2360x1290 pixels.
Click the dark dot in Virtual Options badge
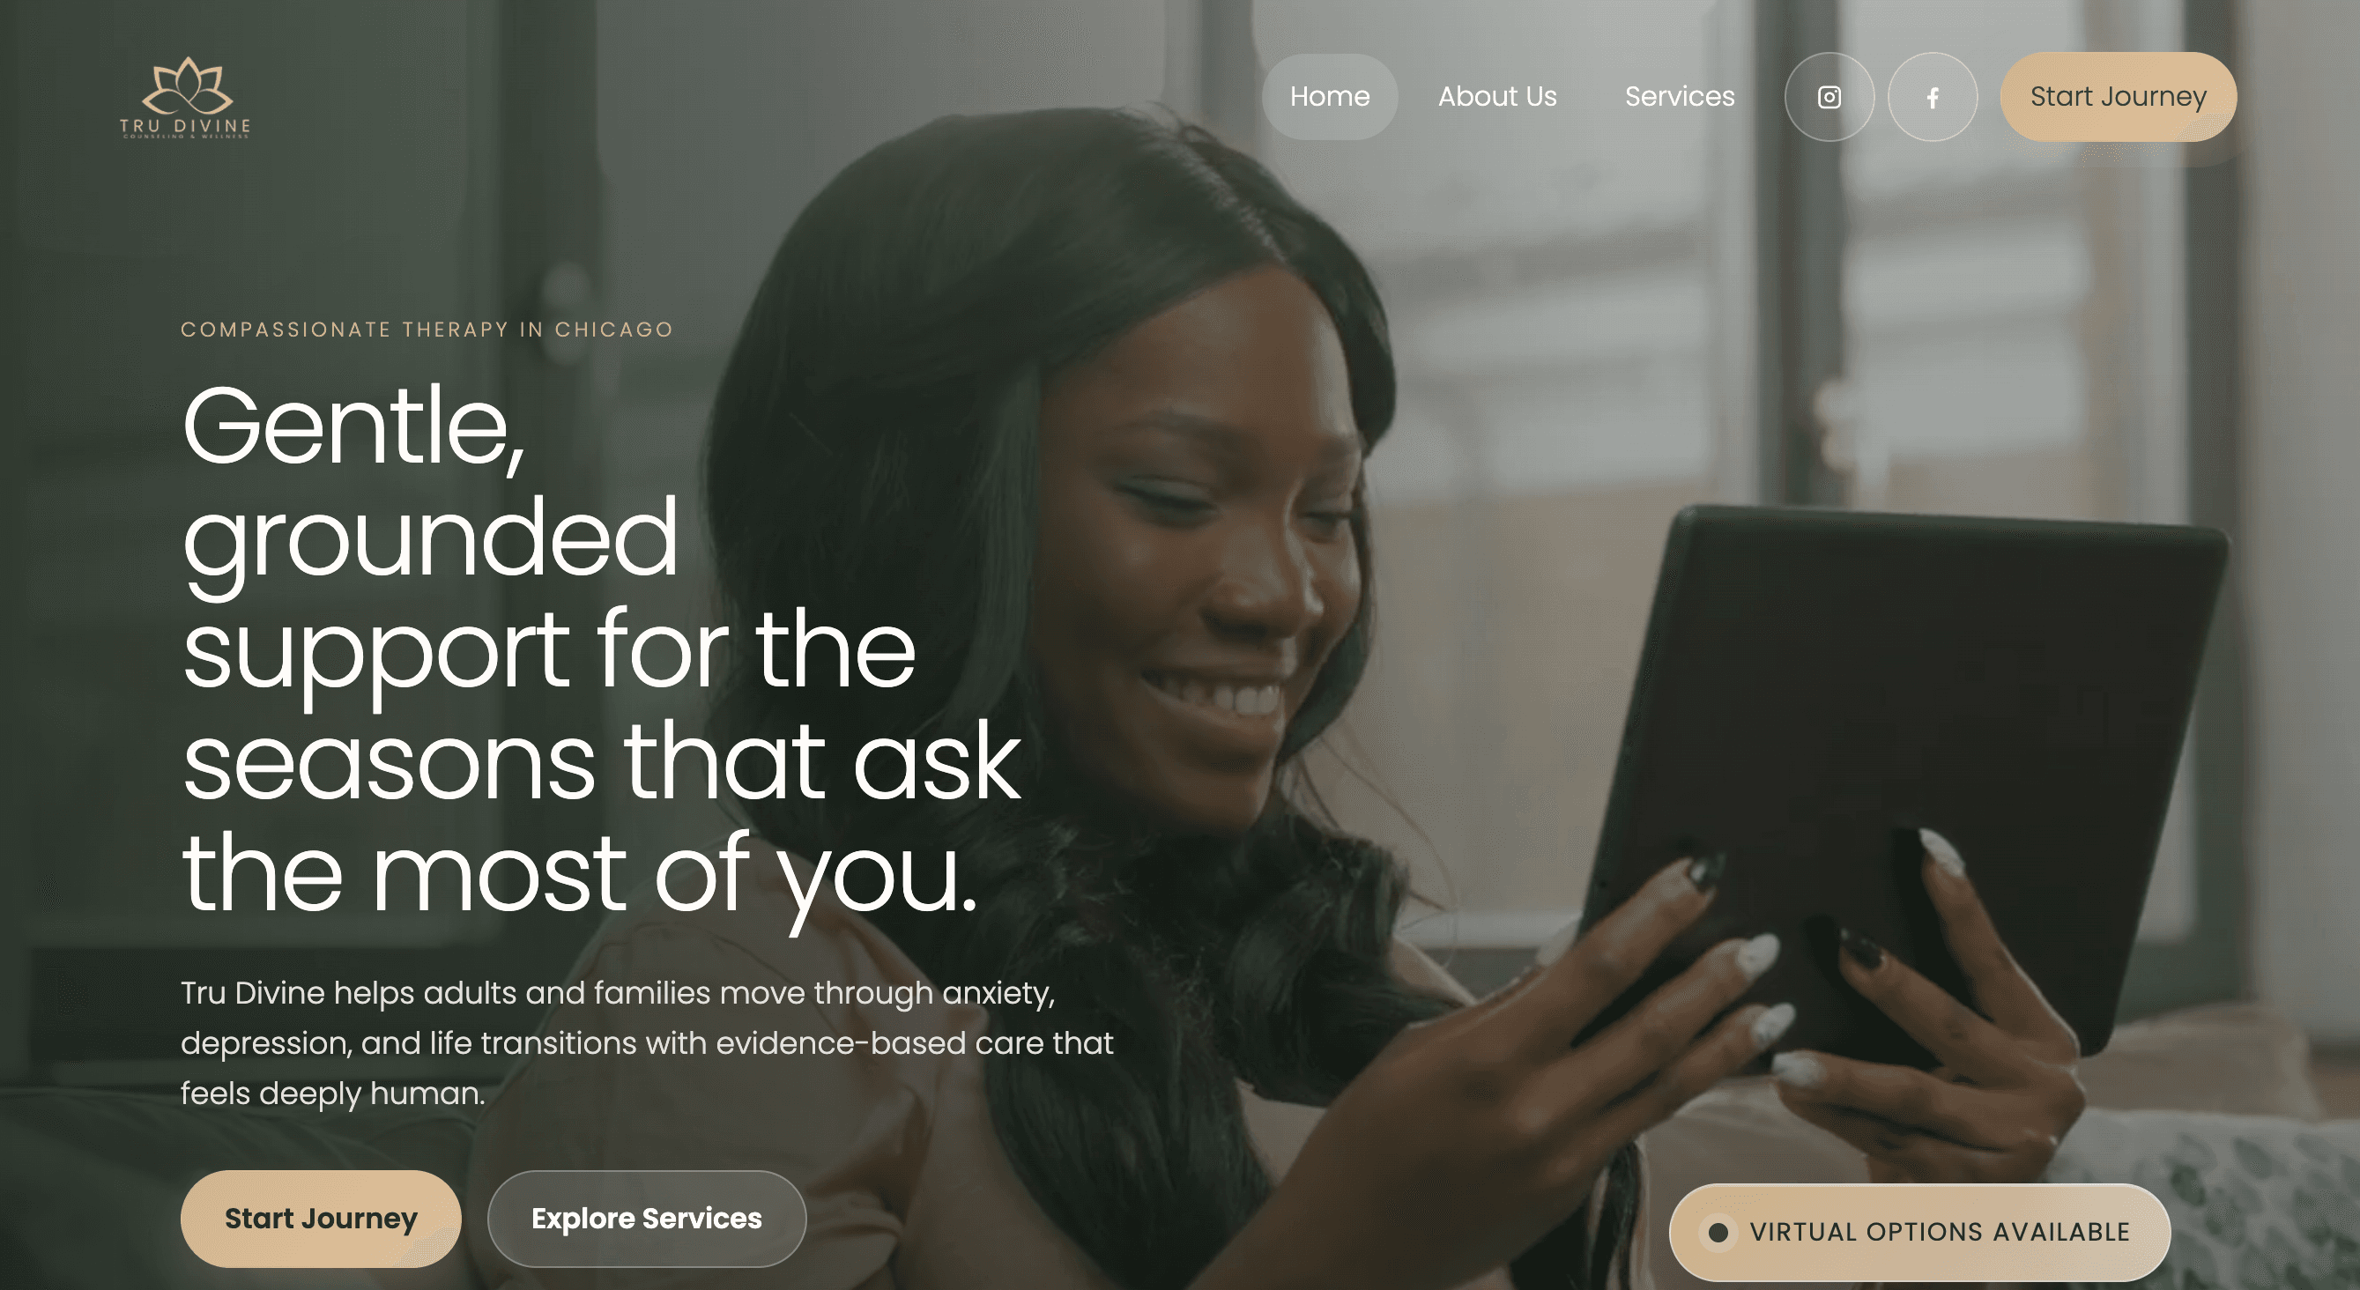tap(1718, 1232)
